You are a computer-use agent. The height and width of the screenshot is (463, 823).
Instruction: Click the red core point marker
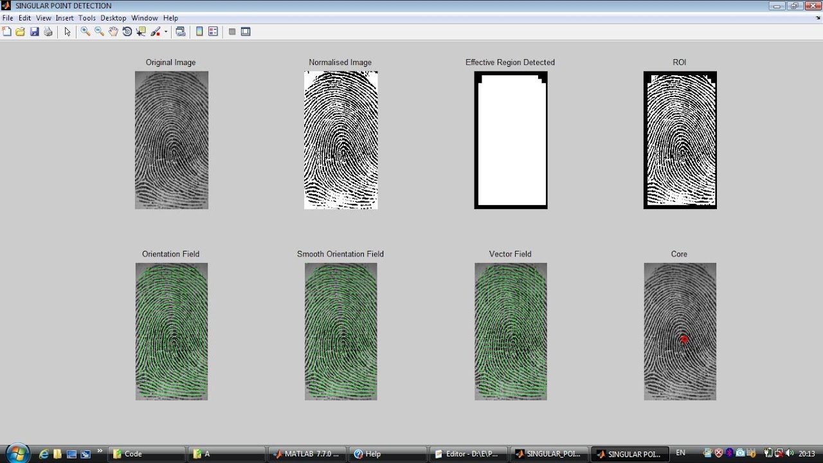pyautogui.click(x=685, y=339)
